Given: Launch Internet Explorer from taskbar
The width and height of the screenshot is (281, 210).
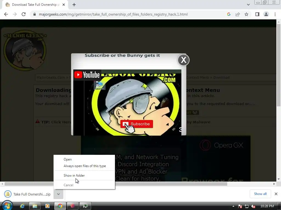Looking at the screenshot, I should tap(22, 206).
